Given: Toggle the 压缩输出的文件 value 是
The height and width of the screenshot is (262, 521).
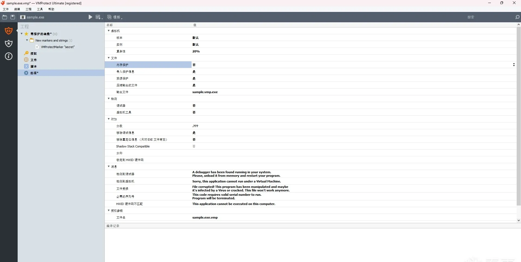Looking at the screenshot, I should point(194,85).
